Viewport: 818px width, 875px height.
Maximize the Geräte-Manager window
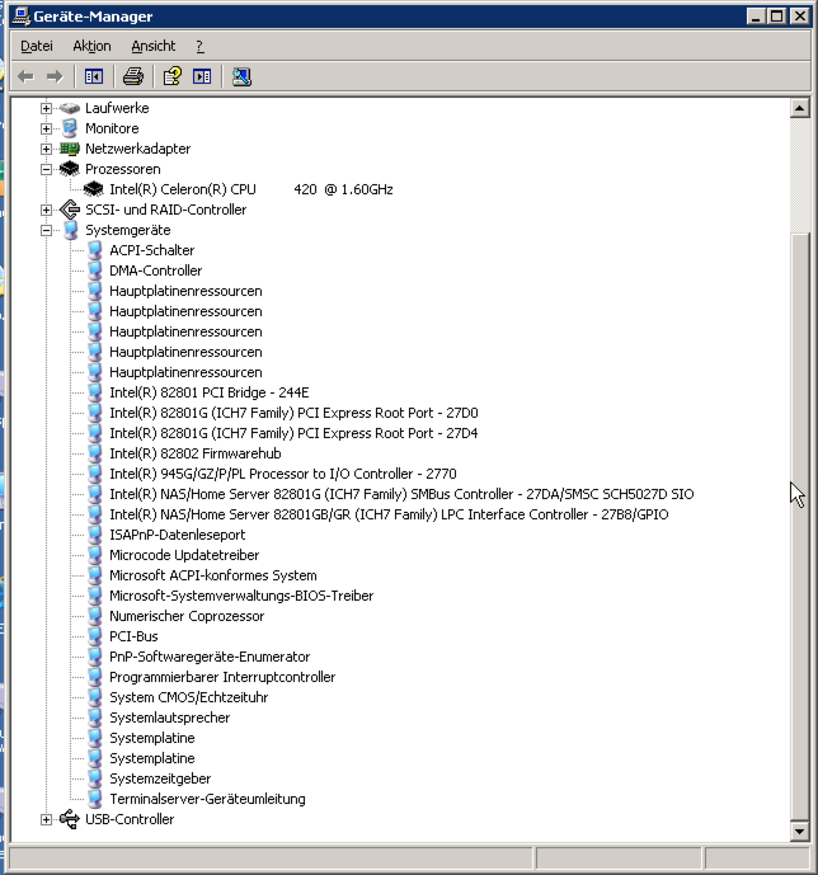775,16
